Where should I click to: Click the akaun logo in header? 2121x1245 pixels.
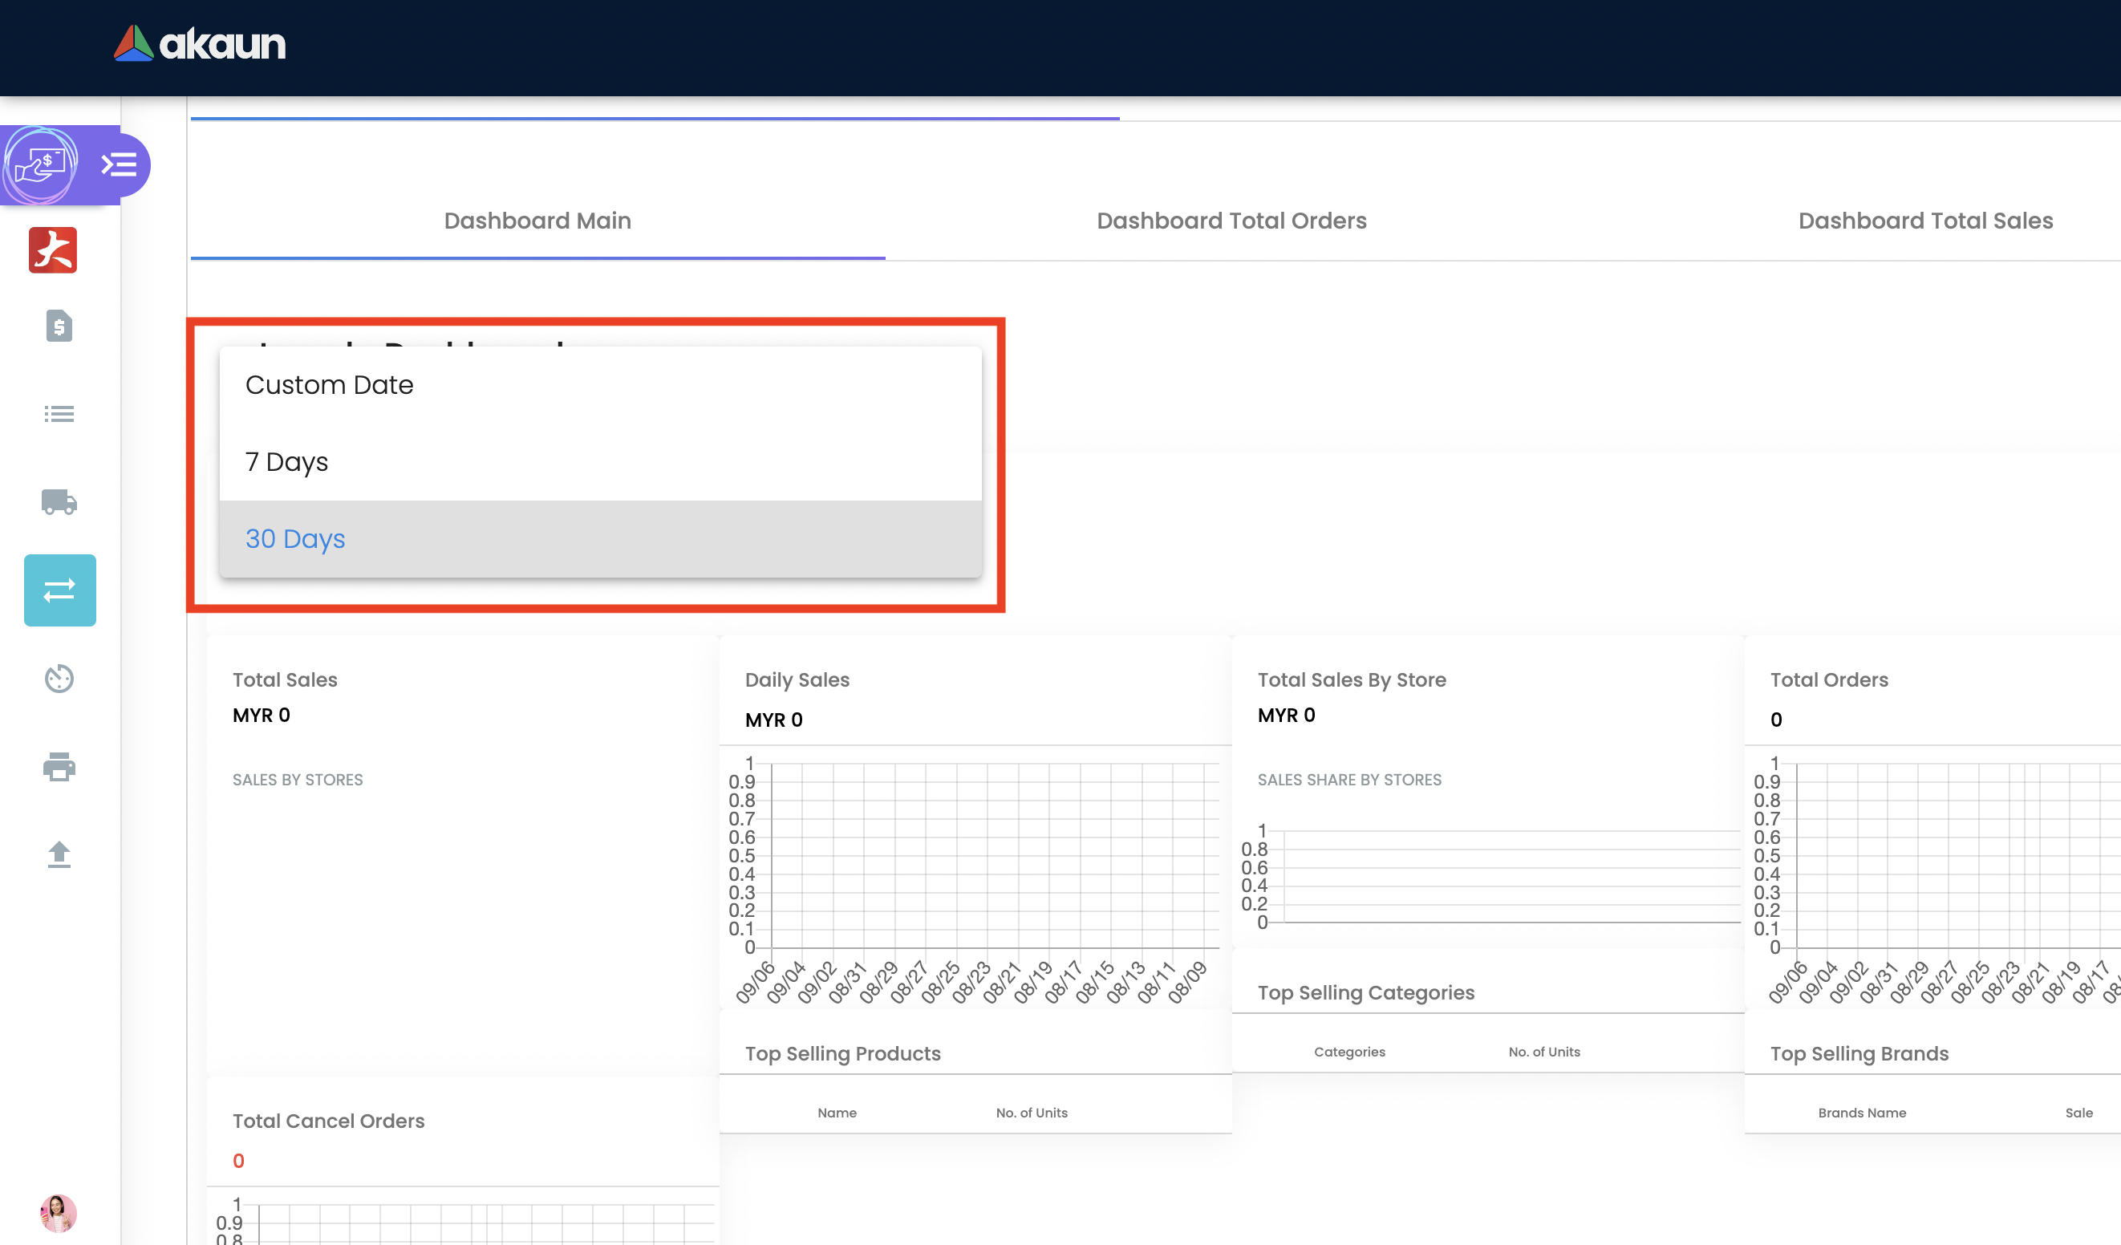click(200, 44)
